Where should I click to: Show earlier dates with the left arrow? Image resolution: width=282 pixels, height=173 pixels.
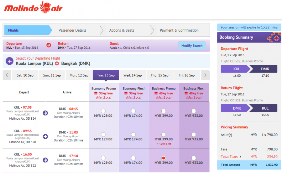(x=6, y=75)
